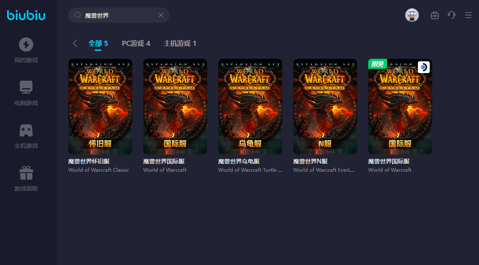The height and width of the screenshot is (265, 479).
Task: Switch to PC游戏 4 tab
Action: (x=136, y=43)
